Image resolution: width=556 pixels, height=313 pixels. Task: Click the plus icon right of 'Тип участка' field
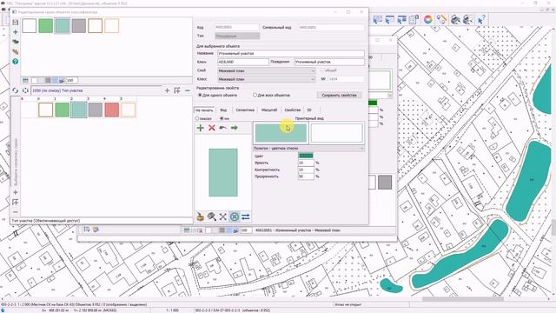(167, 90)
